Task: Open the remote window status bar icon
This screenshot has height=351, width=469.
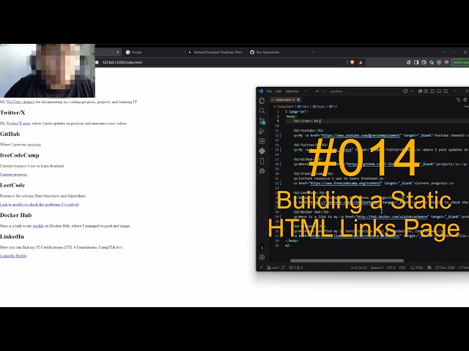Action: pyautogui.click(x=261, y=268)
